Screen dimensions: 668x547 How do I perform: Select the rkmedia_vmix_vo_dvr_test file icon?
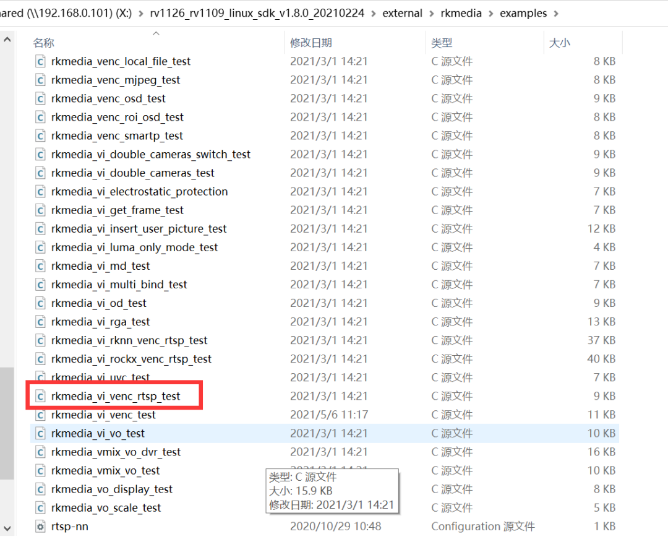41,452
